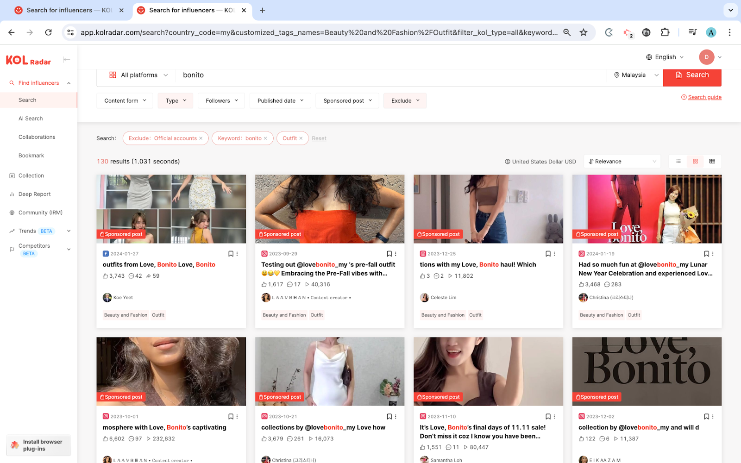Switch to card grid view layout
Viewport: 741px width, 463px height.
coord(695,161)
